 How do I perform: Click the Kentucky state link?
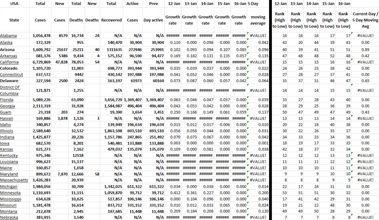pos(9,156)
